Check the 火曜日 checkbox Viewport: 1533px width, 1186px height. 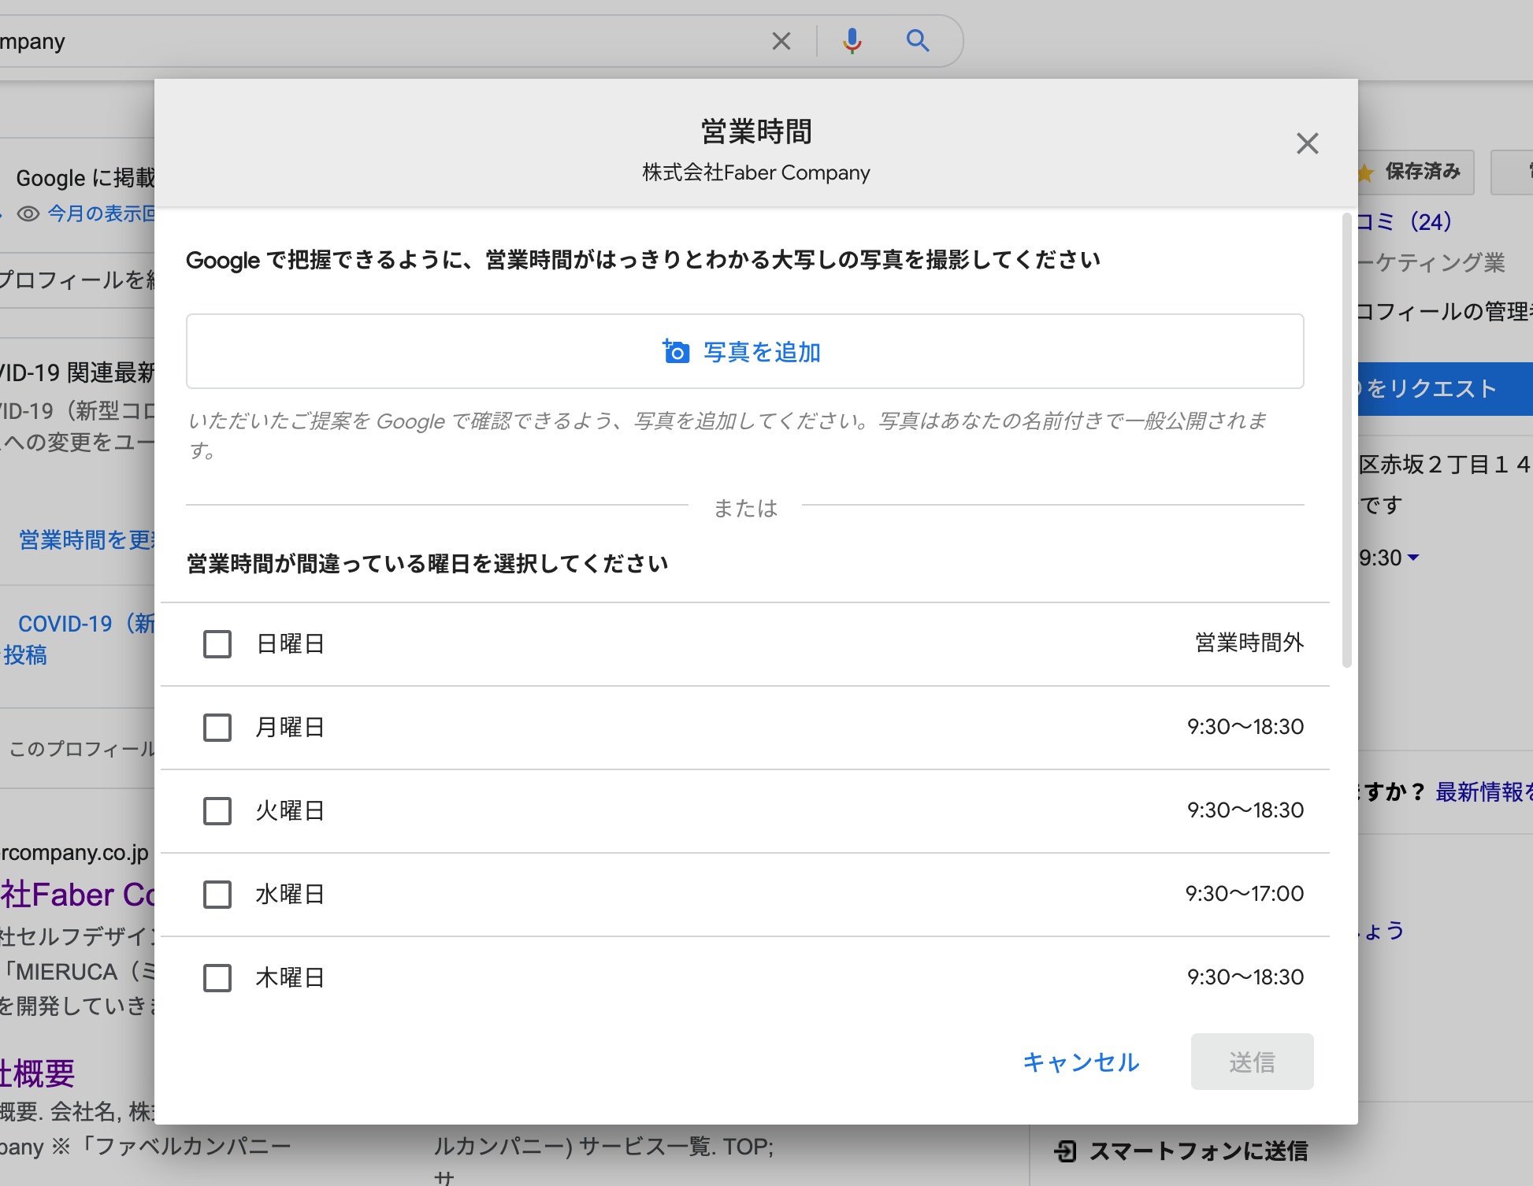coord(217,811)
